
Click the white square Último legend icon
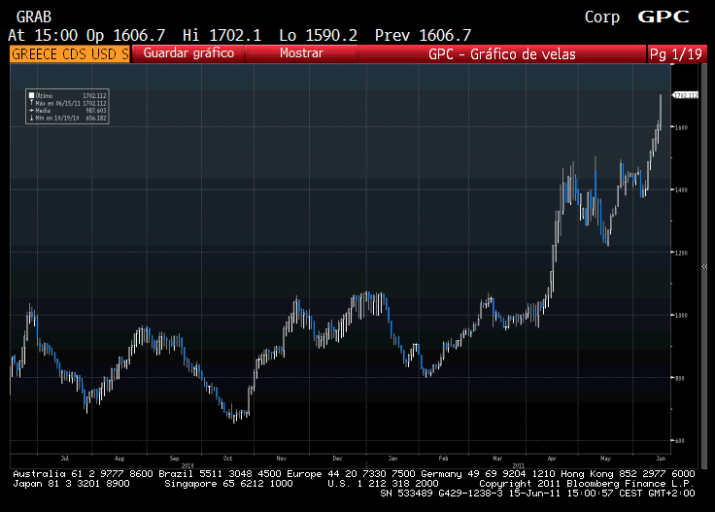pos(31,95)
